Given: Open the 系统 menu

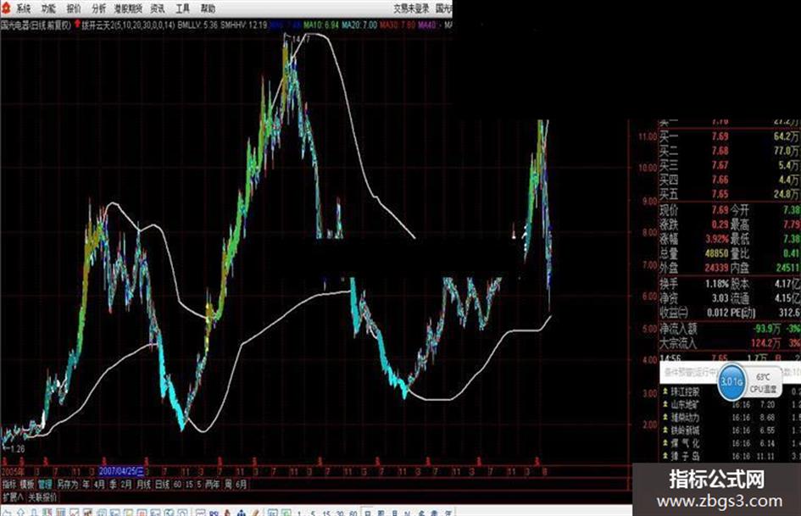Looking at the screenshot, I should pyautogui.click(x=23, y=8).
